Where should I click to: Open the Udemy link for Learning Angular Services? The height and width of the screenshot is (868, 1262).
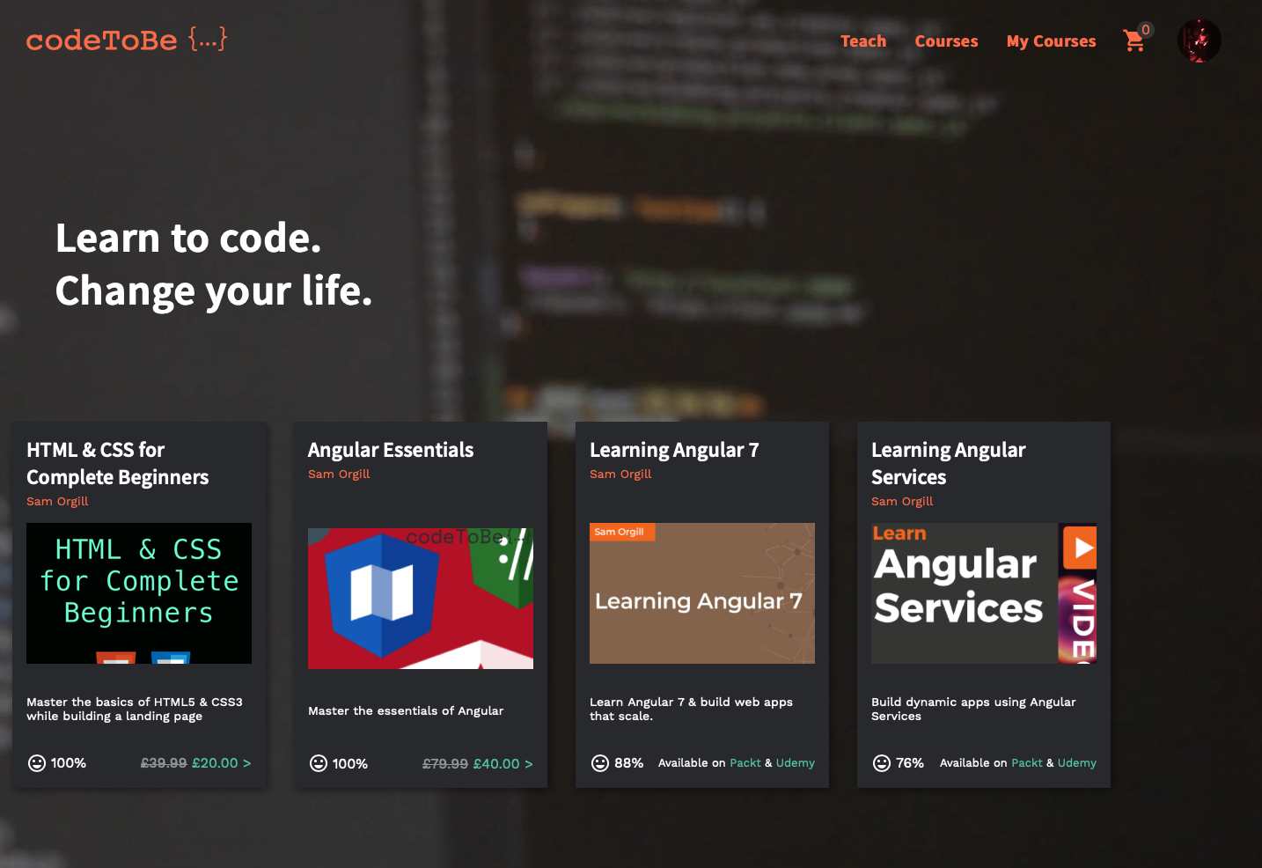tap(1077, 762)
